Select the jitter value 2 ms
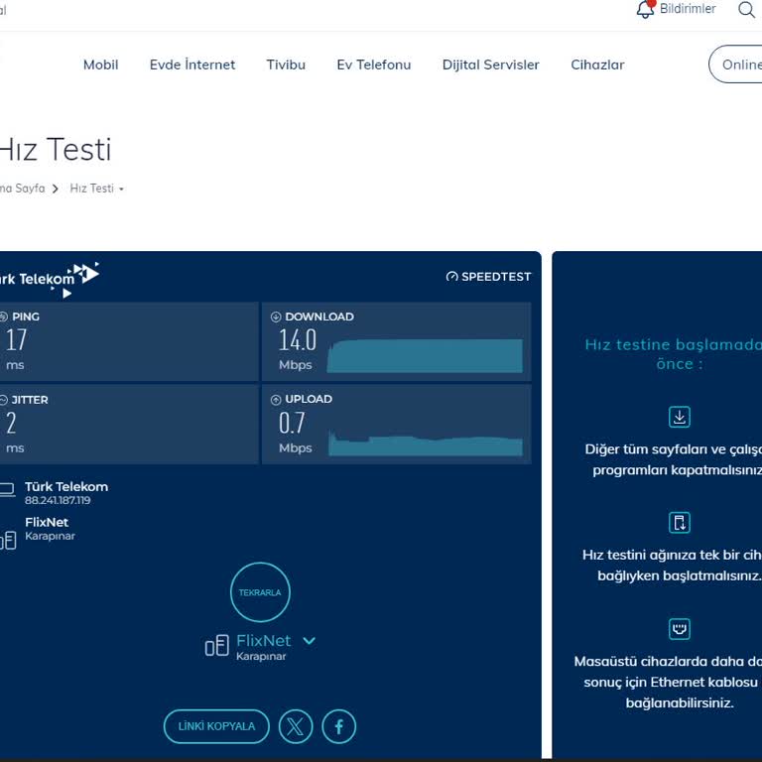The image size is (762, 762). coord(11,423)
